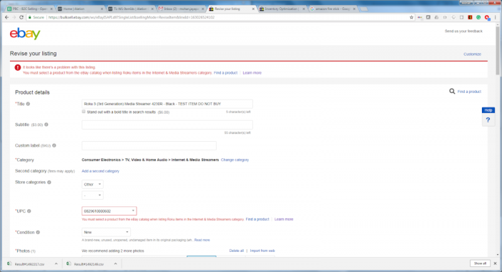This screenshot has width=502, height=272.
Task: Open the Condition dropdown
Action: [x=106, y=232]
